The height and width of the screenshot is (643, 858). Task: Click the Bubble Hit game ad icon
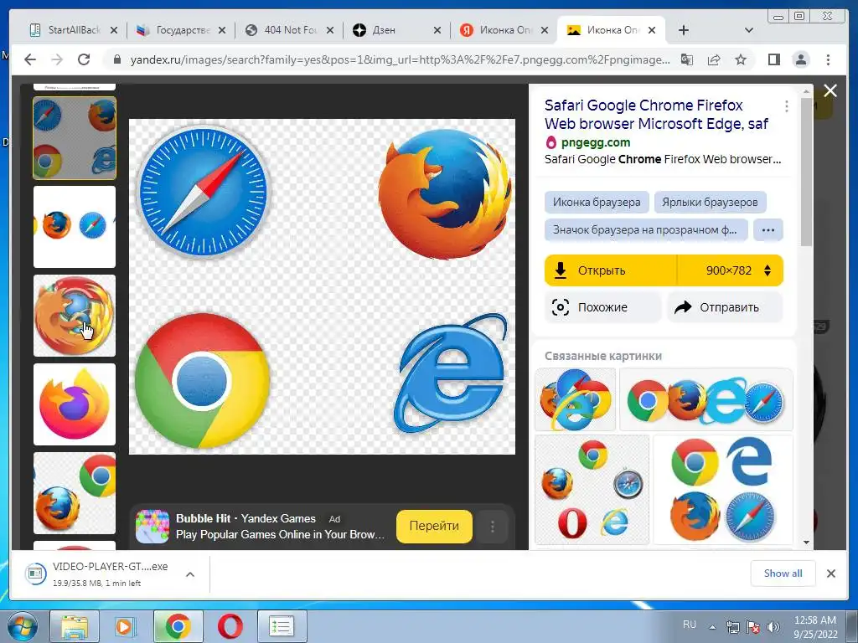[152, 527]
